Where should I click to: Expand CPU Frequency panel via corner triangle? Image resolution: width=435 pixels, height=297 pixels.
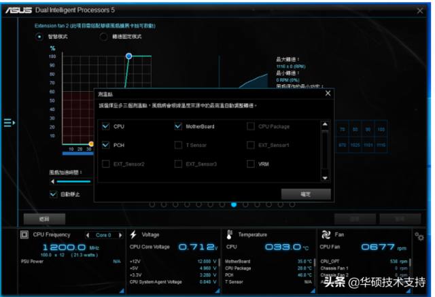tap(122, 291)
